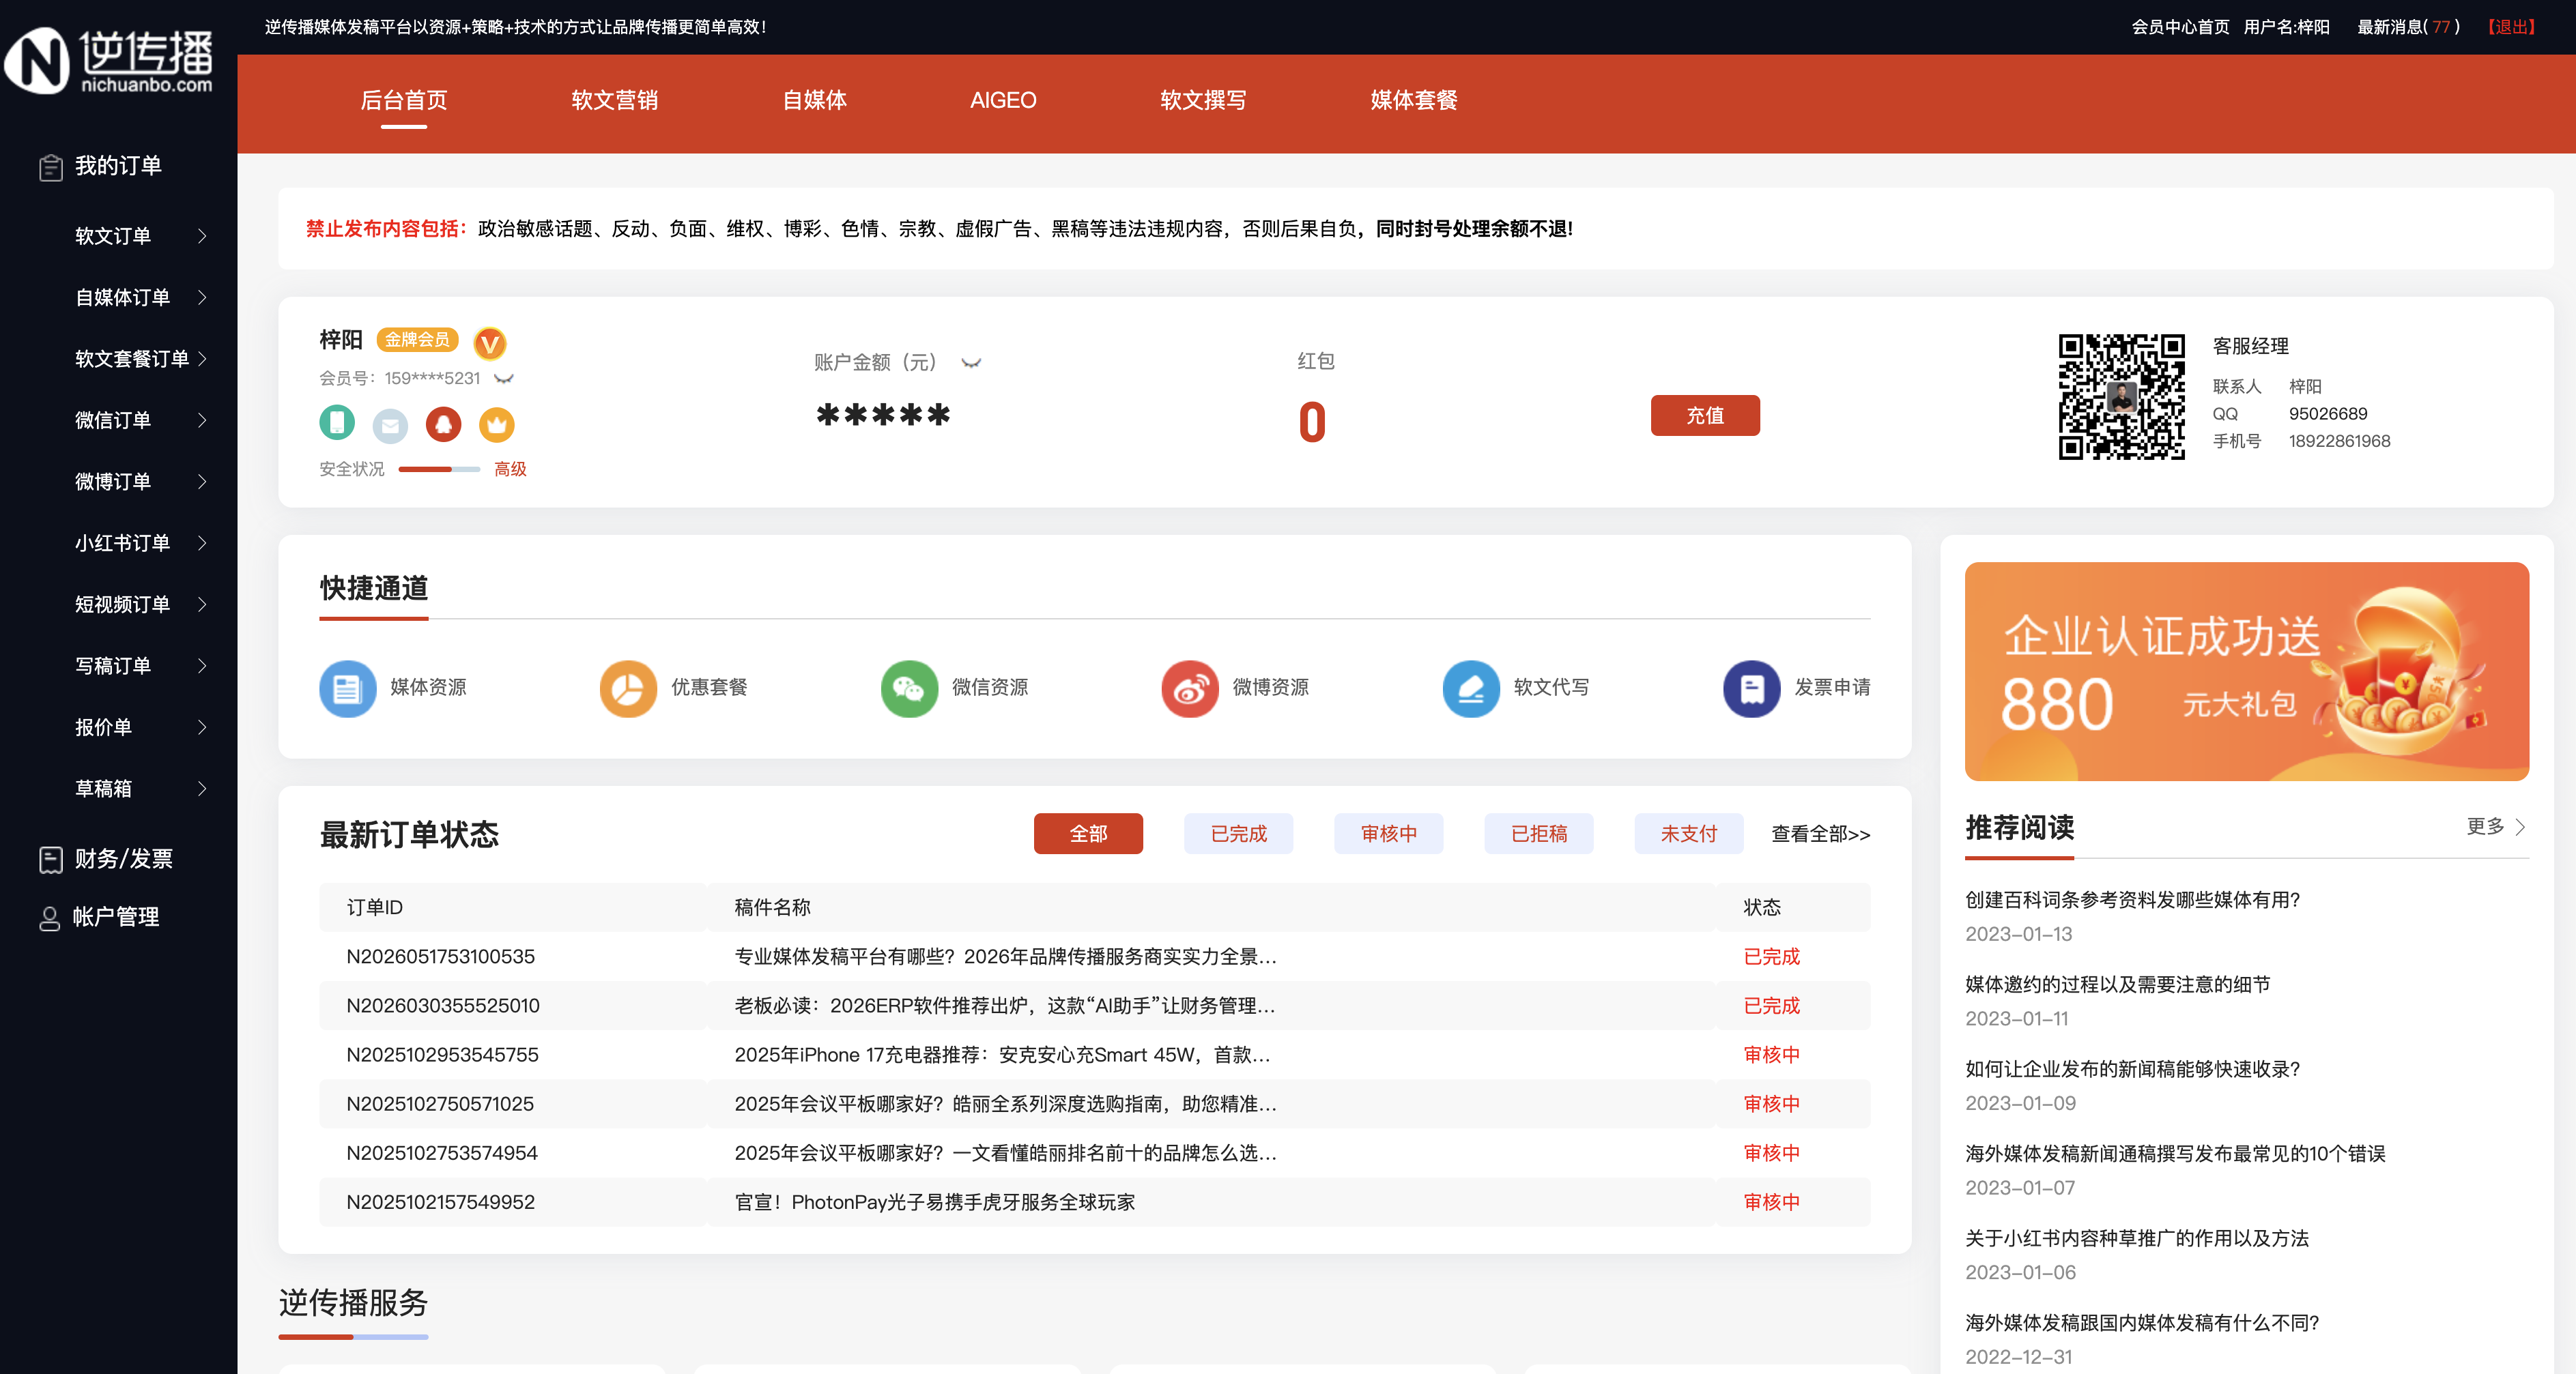Show the hidden account balance
This screenshot has height=1374, width=2576.
click(971, 363)
